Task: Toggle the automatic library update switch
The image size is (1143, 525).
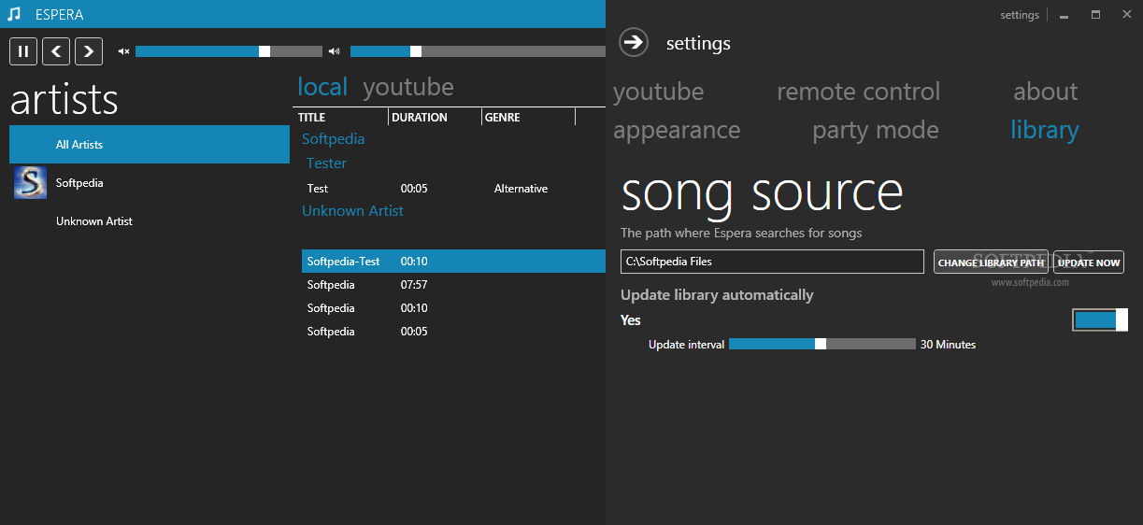Action: 1100,320
